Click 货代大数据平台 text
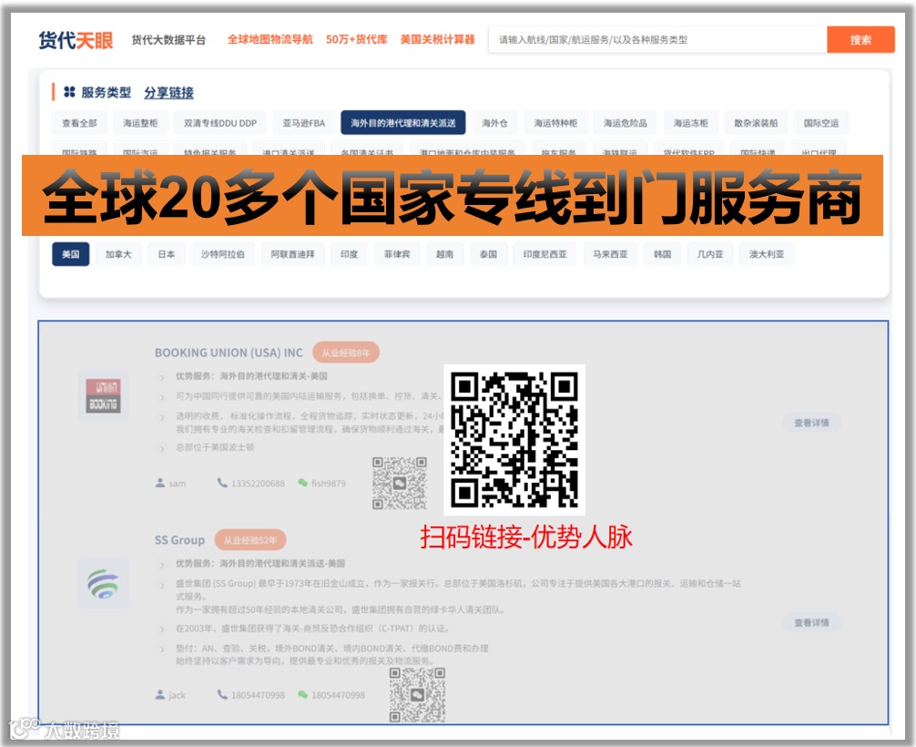This screenshot has height=747, width=916. click(168, 40)
